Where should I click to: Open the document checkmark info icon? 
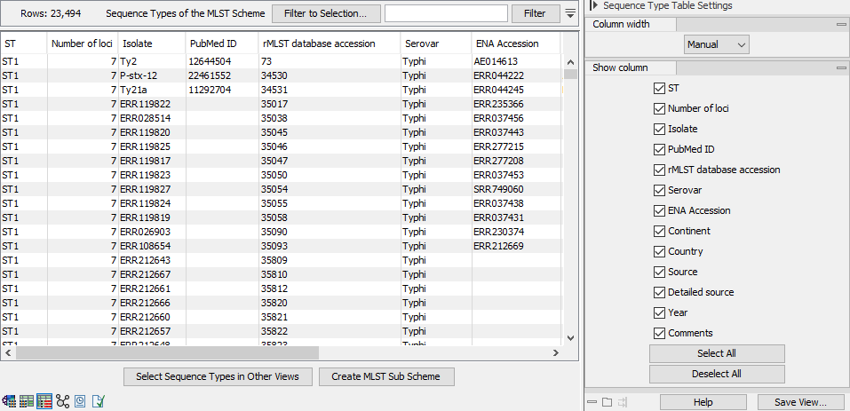tap(99, 401)
